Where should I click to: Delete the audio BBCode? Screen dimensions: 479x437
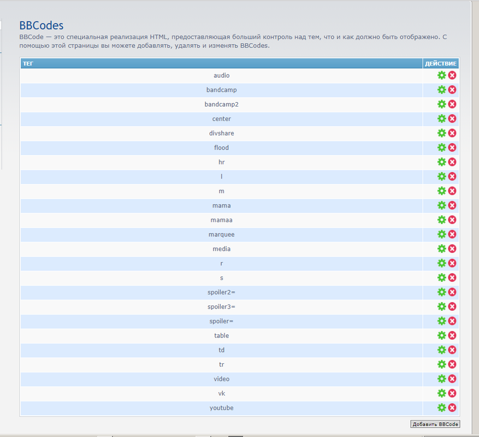[x=452, y=75]
